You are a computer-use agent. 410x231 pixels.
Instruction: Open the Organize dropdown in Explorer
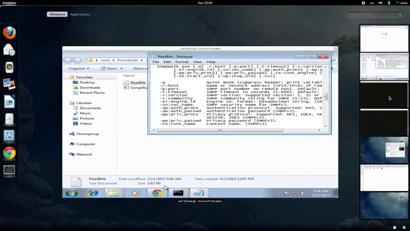79,68
